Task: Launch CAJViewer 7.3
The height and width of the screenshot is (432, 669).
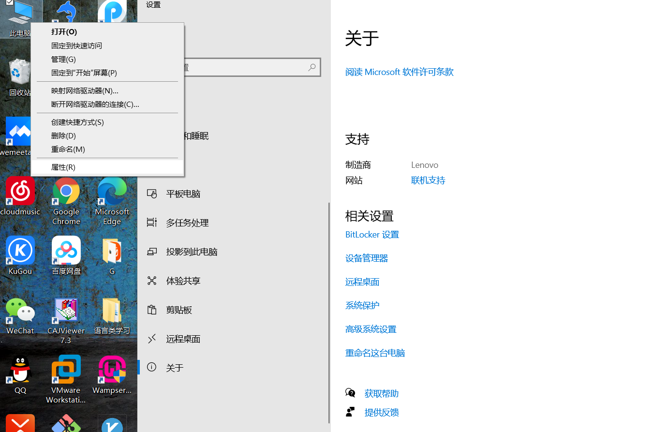Action: 66,310
